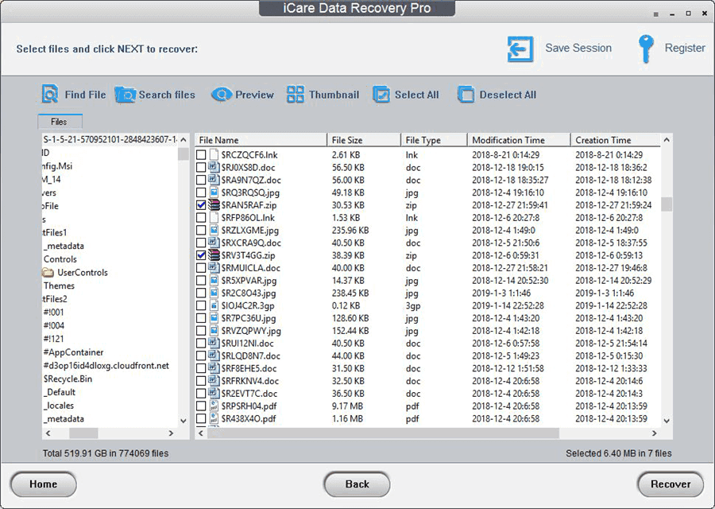
Task: Select the Themes folder in tree
Action: click(59, 286)
